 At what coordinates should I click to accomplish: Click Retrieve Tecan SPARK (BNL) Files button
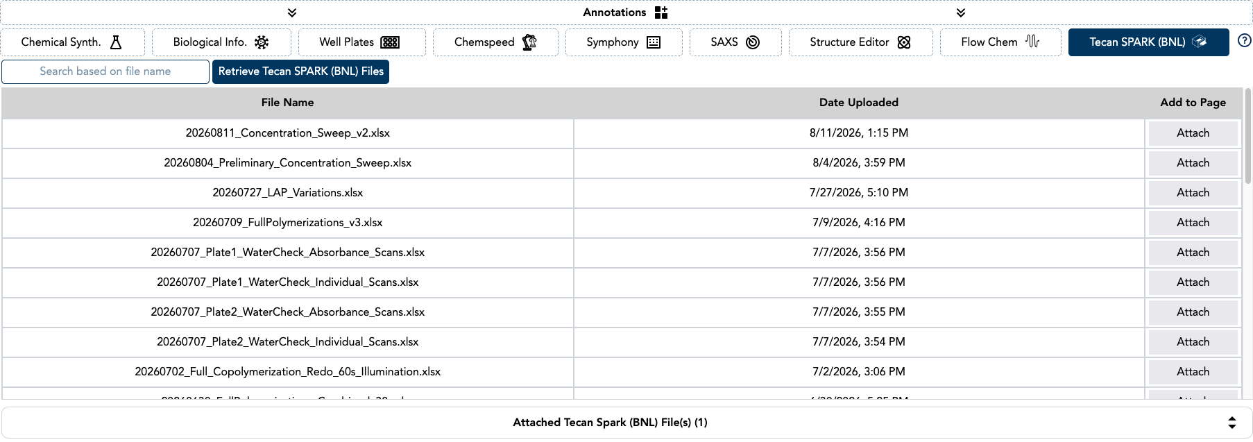(x=300, y=71)
